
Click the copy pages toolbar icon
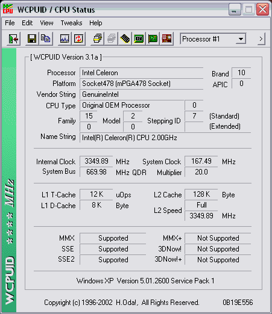(x=46, y=38)
